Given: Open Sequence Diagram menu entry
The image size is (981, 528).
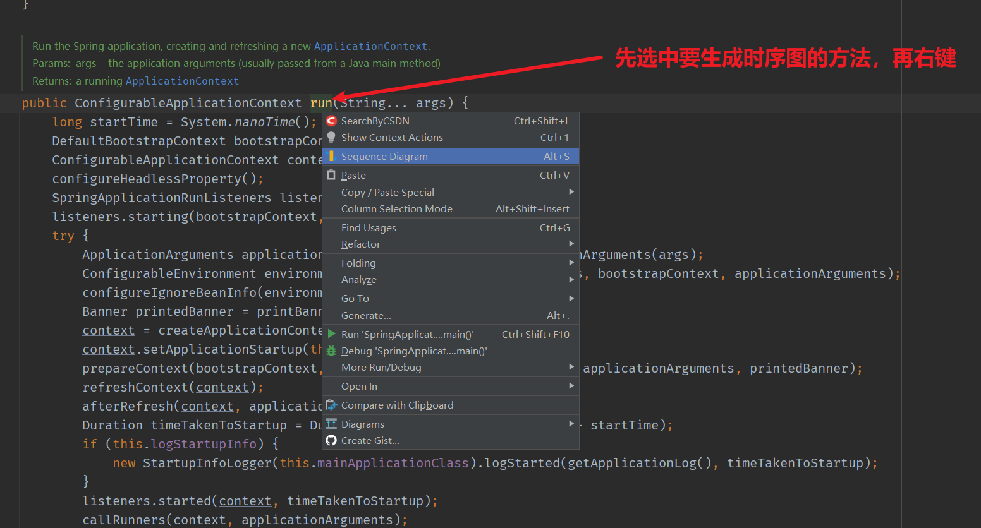Looking at the screenshot, I should (451, 156).
